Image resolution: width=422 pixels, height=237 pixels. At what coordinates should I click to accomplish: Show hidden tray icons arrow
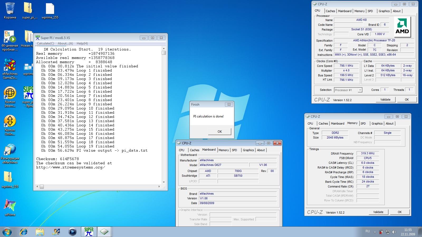375,232
